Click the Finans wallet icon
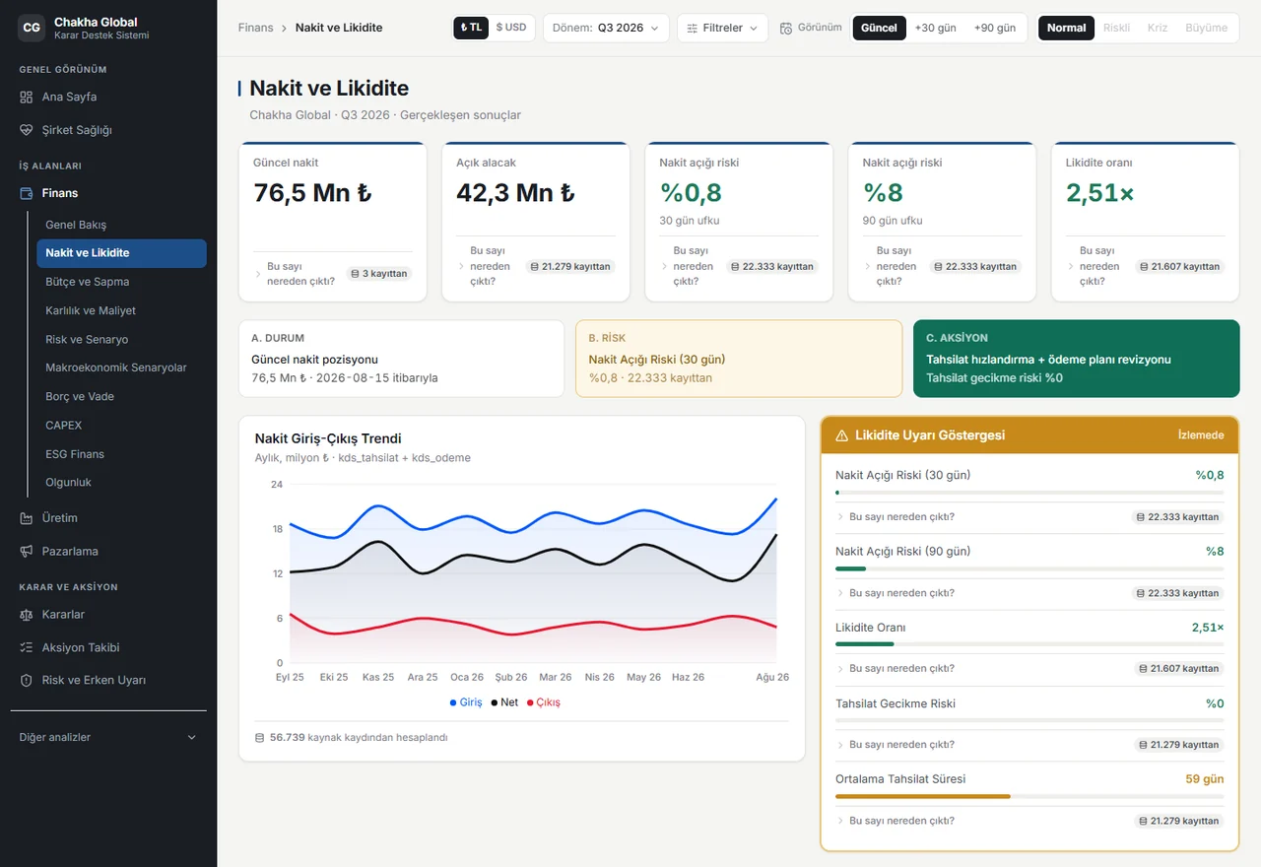This screenshot has width=1261, height=867. click(27, 193)
